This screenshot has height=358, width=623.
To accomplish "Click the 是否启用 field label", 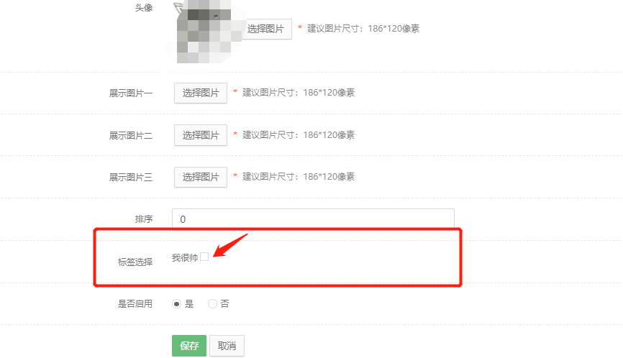I will [135, 304].
